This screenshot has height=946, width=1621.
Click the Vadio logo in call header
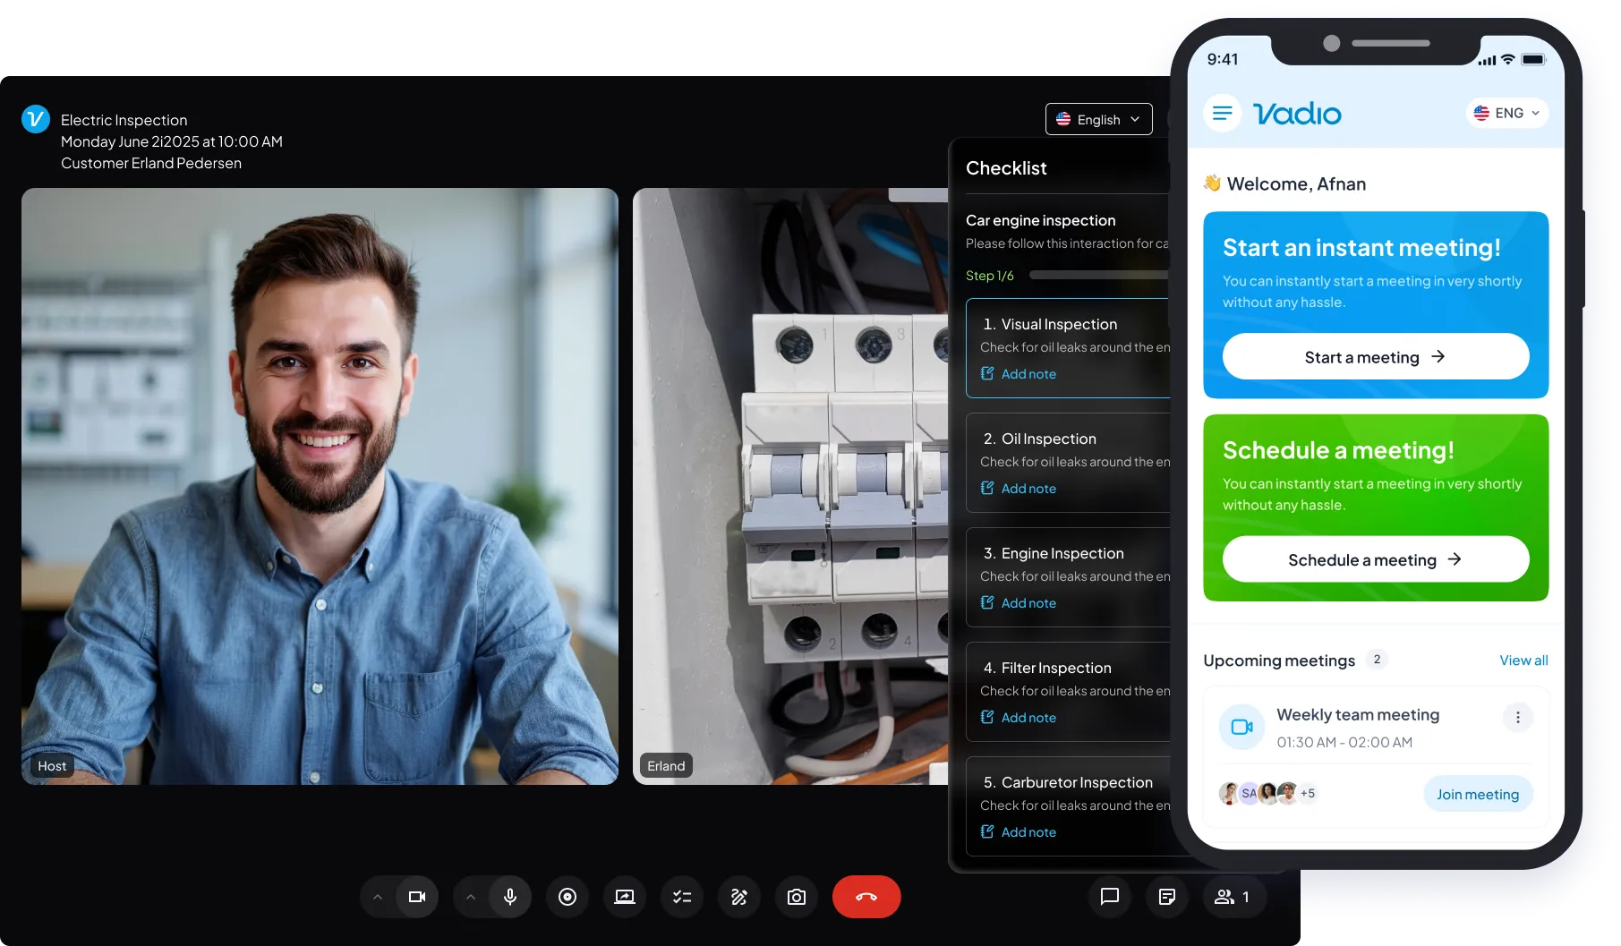pyautogui.click(x=36, y=119)
